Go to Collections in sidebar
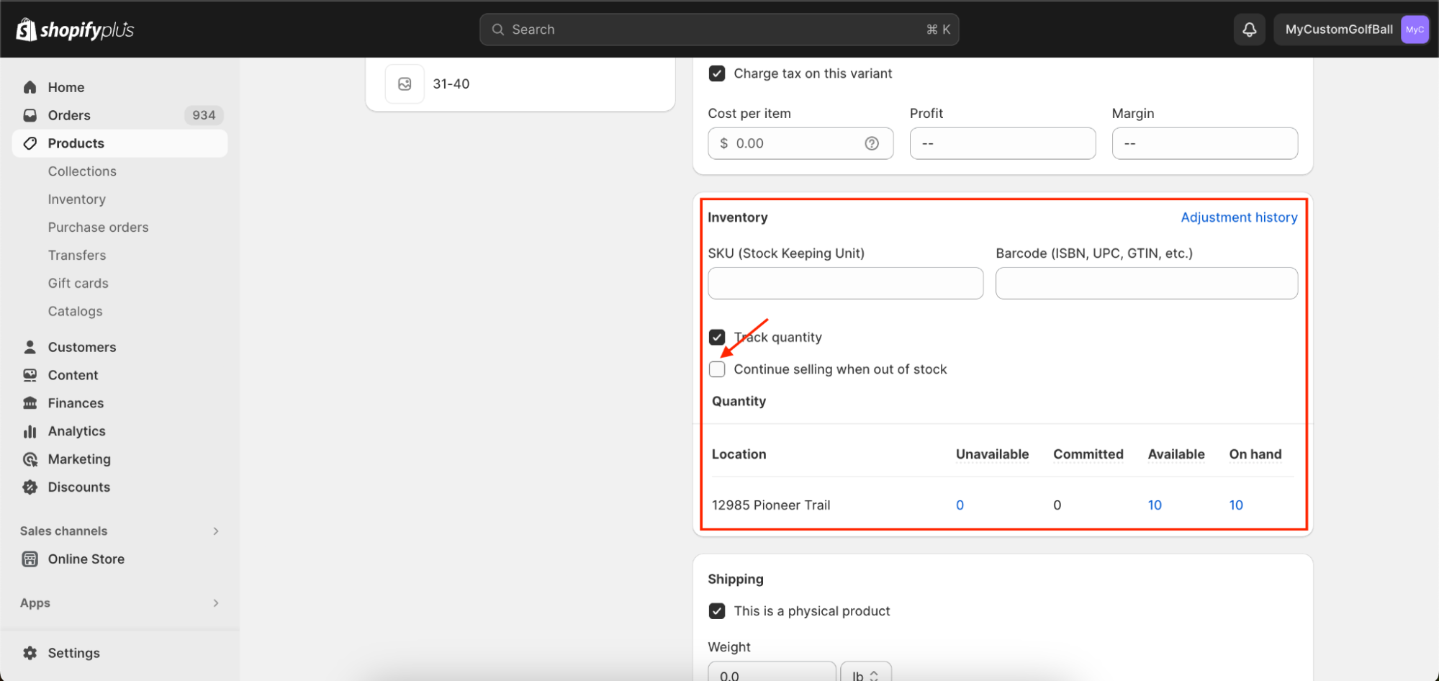 coord(82,171)
